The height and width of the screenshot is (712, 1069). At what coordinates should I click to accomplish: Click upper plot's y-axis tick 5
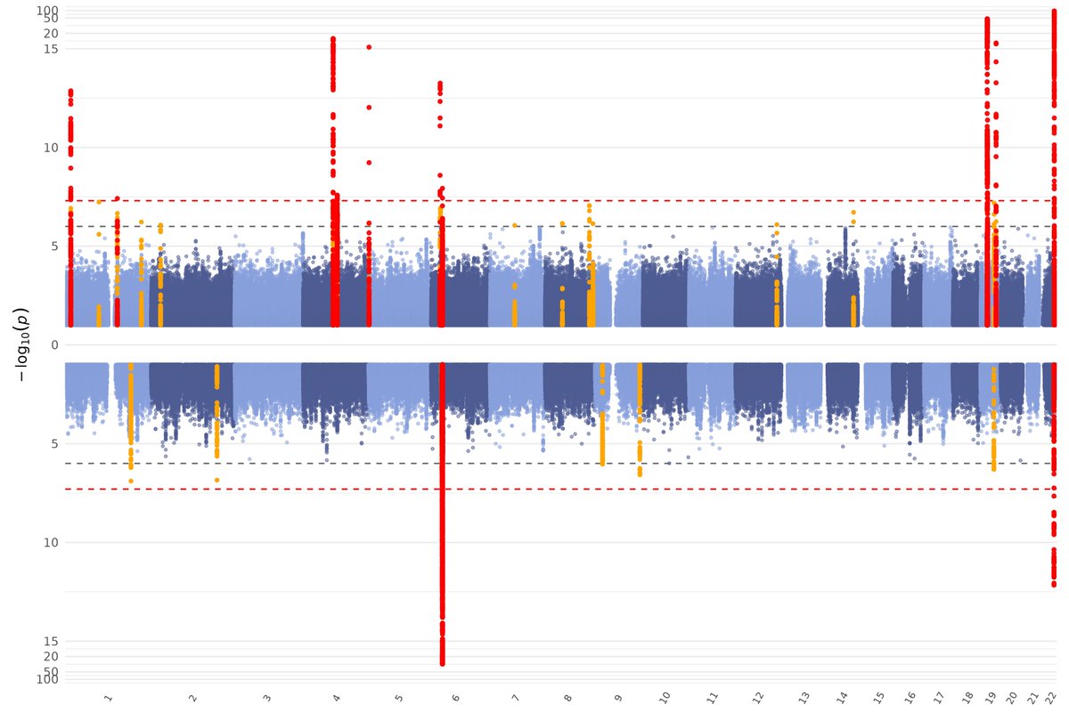[54, 247]
